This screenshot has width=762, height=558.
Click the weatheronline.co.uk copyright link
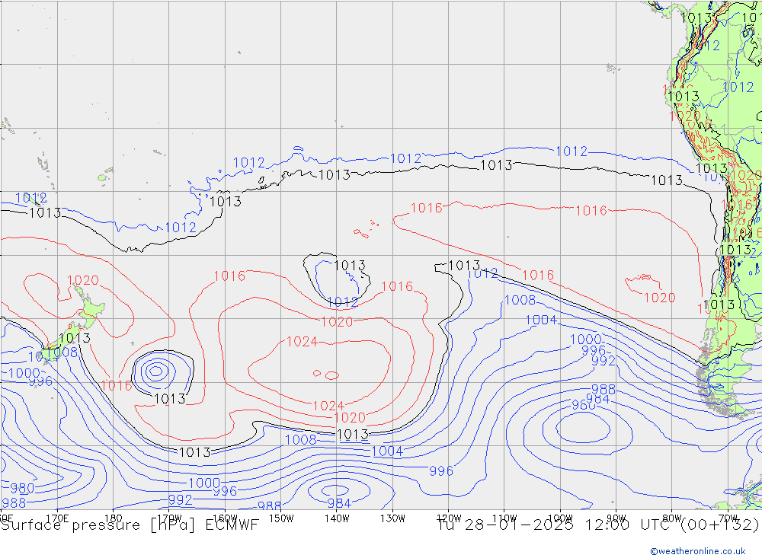697,550
